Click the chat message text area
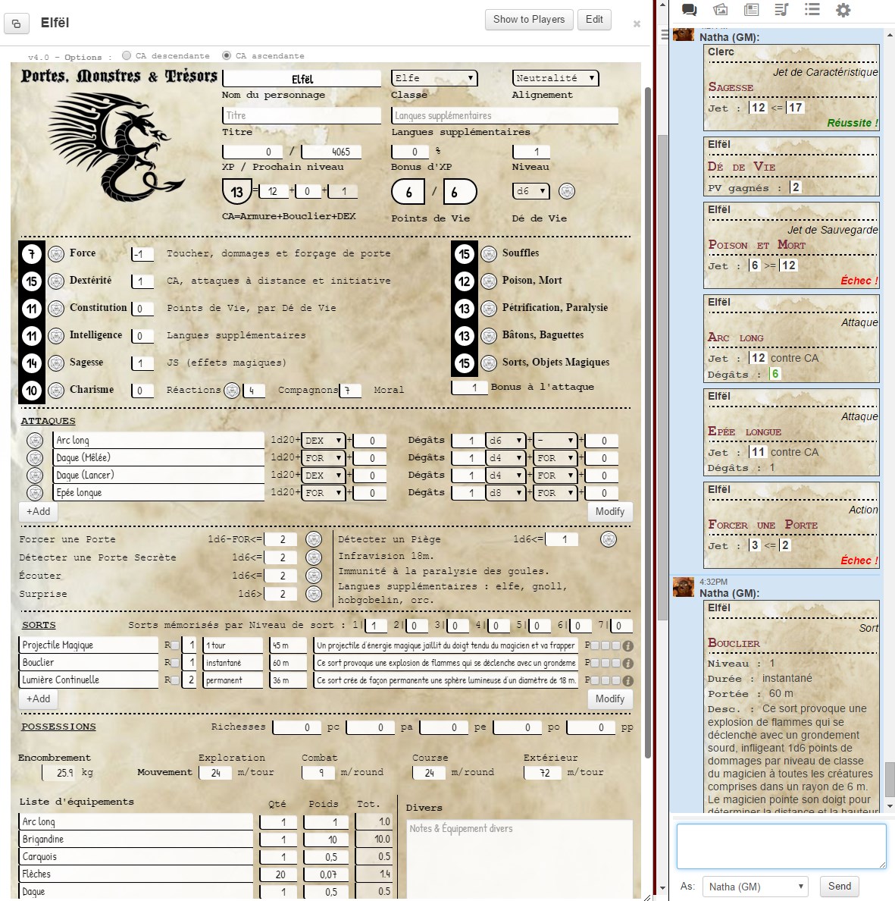Image resolution: width=895 pixels, height=901 pixels. coord(781,846)
